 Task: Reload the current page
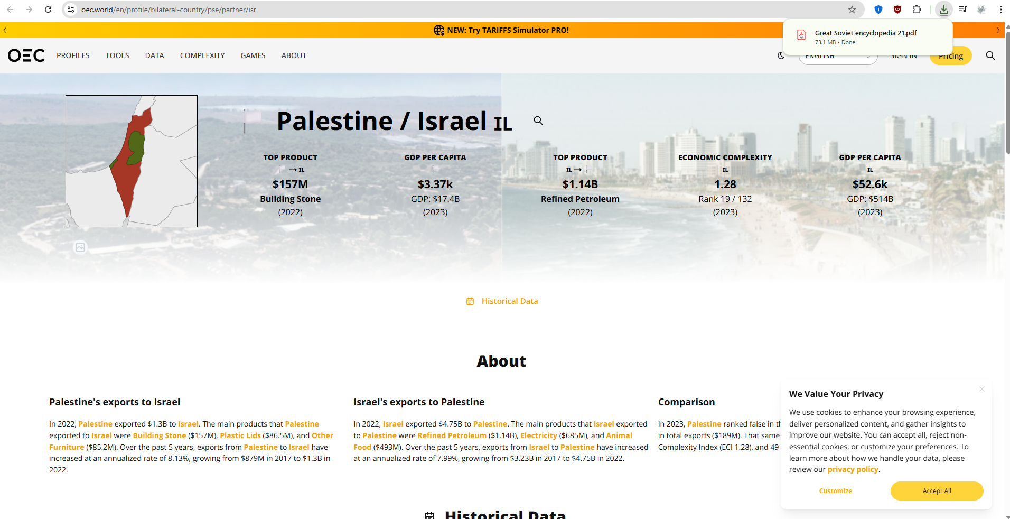tap(48, 10)
